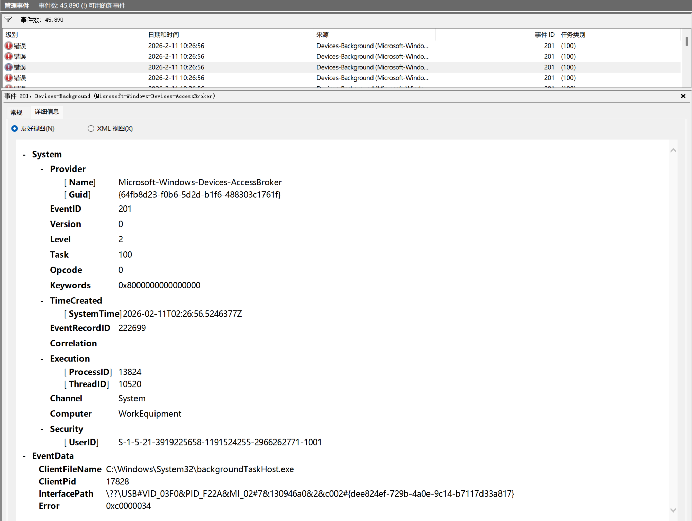This screenshot has width=692, height=521.
Task: Sort by the 日期和时间 column header
Action: tap(163, 35)
